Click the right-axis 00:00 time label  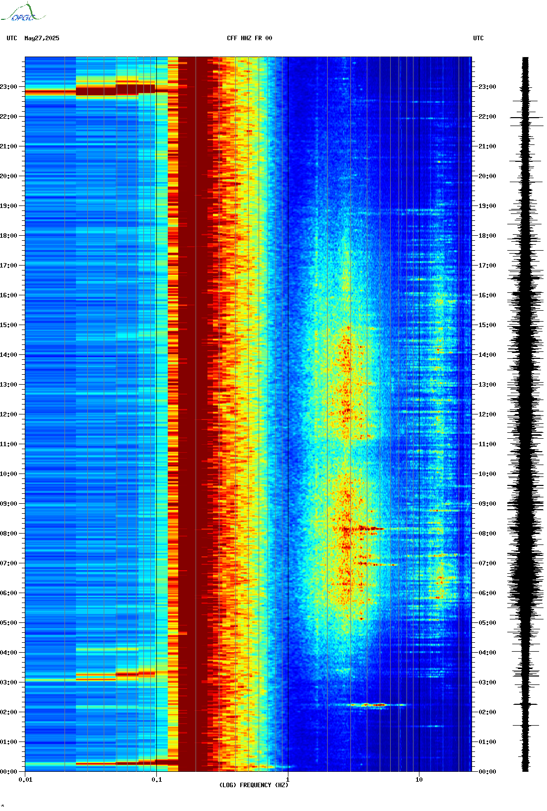point(487,772)
